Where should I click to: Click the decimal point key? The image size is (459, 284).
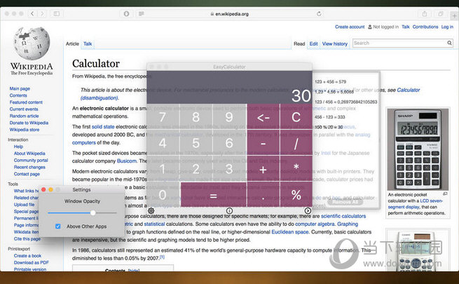coord(263,195)
